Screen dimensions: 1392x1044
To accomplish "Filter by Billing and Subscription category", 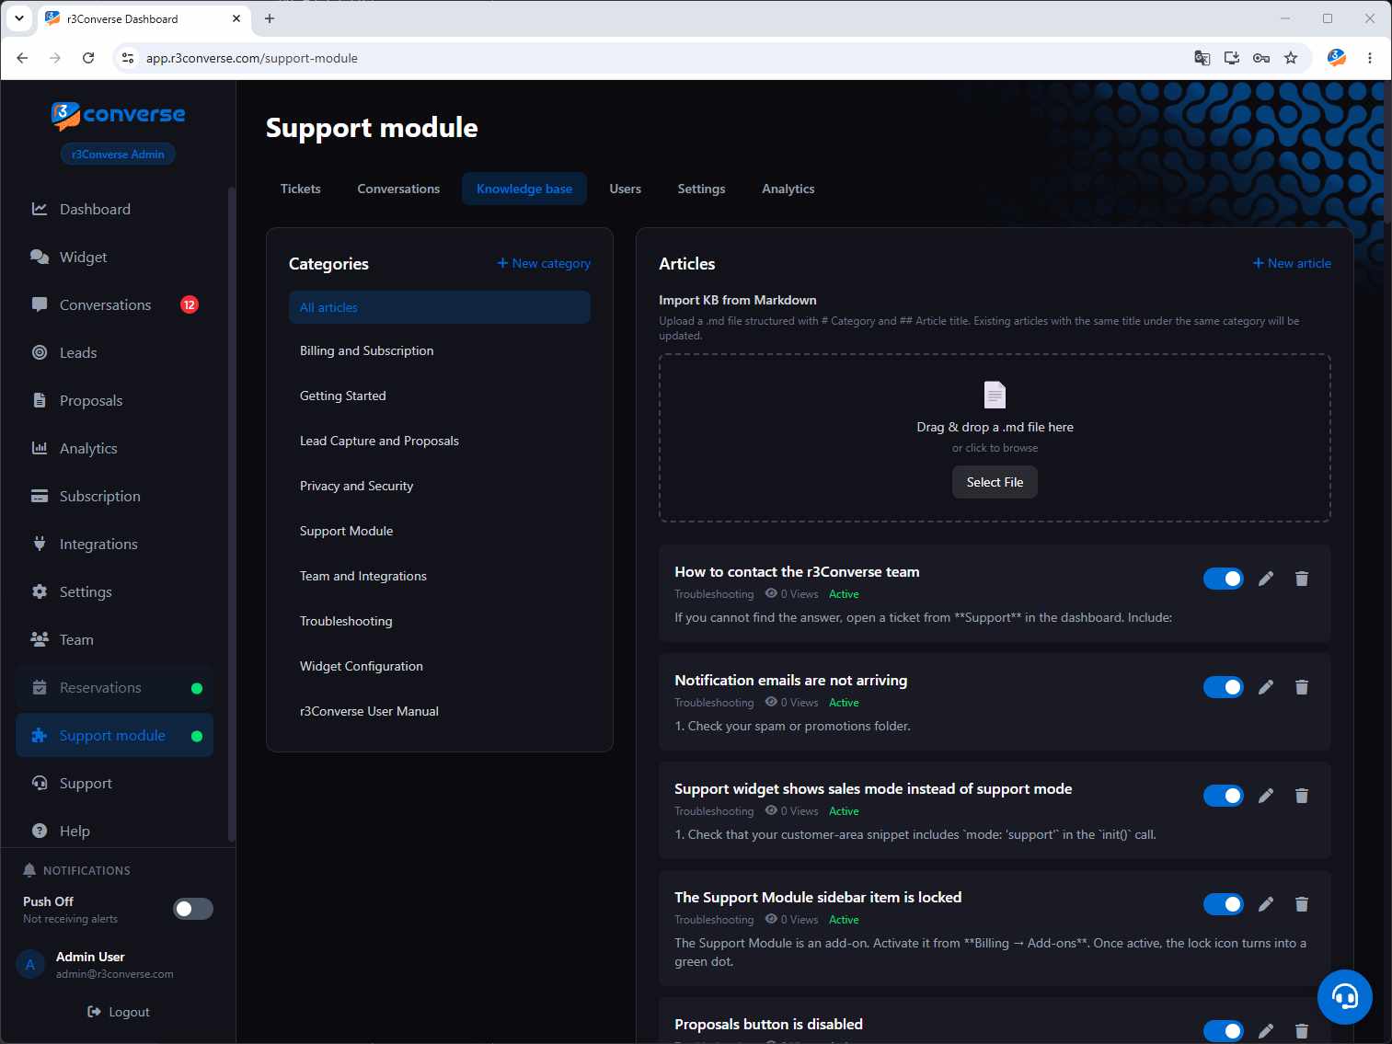I will coord(440,350).
